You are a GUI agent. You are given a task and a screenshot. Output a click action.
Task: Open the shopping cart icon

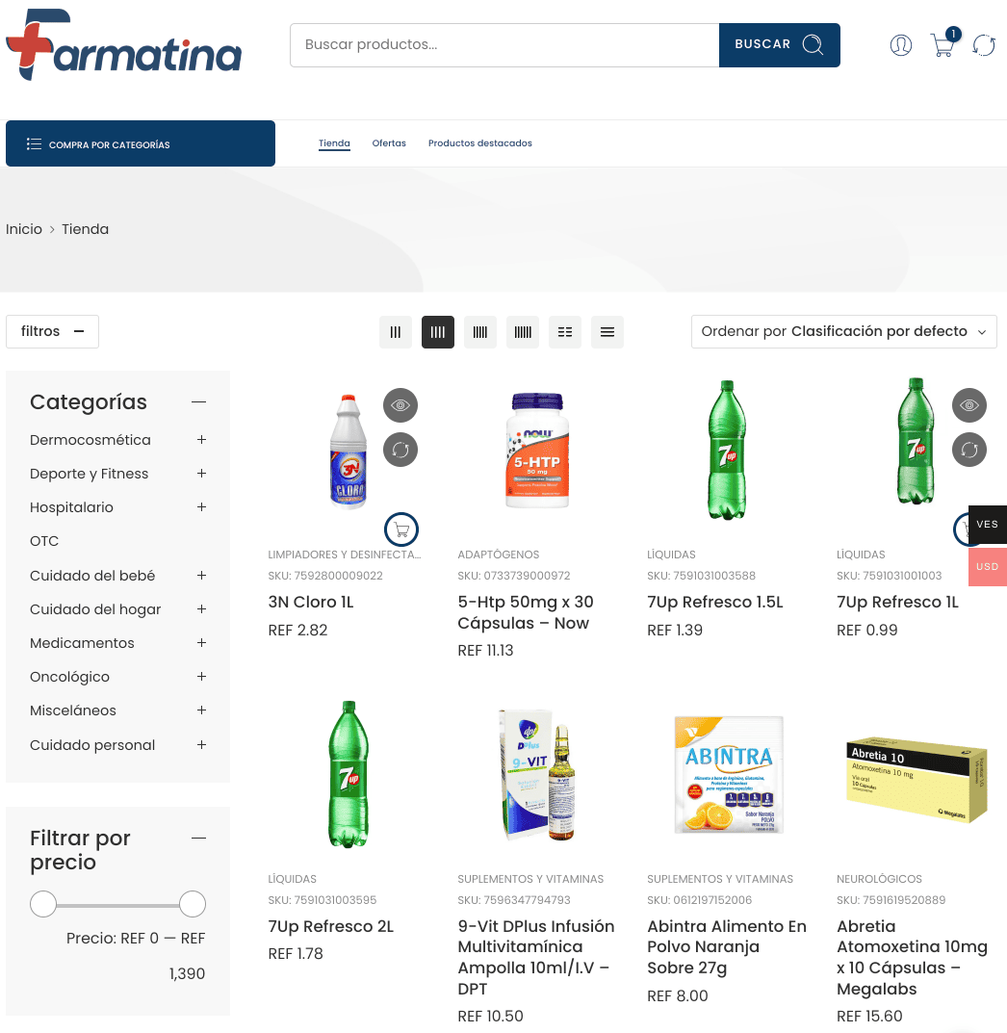click(943, 45)
